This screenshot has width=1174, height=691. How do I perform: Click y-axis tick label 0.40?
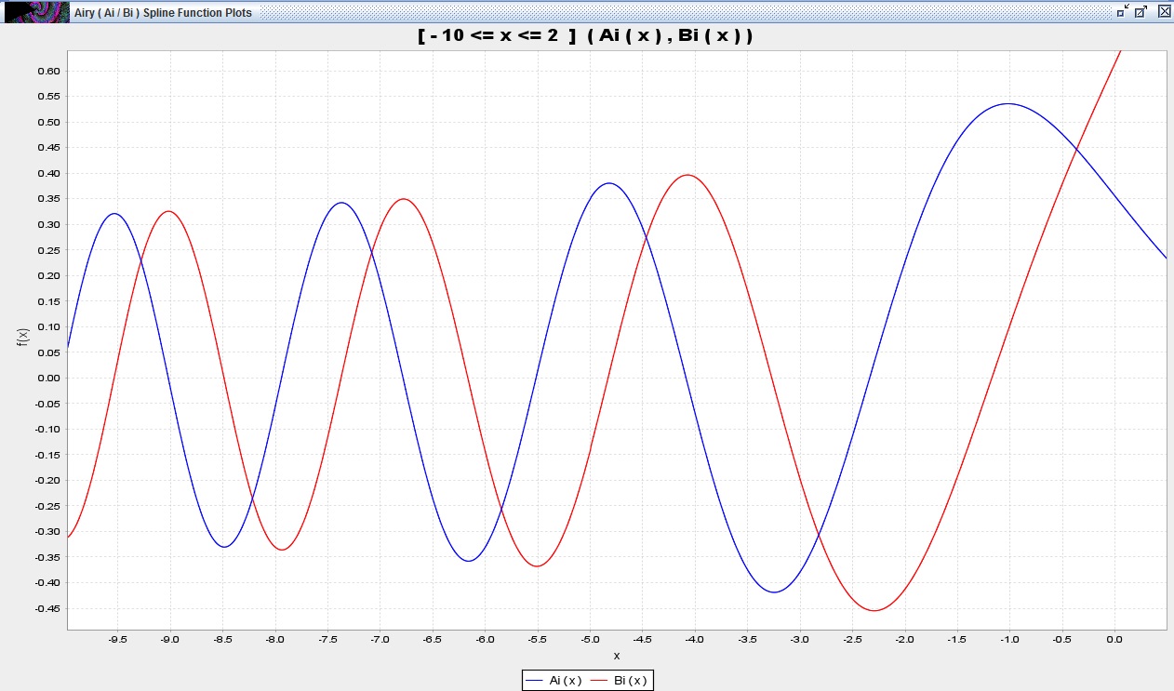tap(49, 173)
